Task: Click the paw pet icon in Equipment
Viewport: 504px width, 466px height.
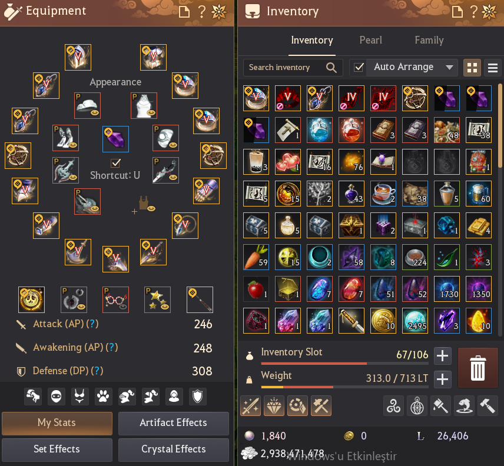Action: [103, 397]
